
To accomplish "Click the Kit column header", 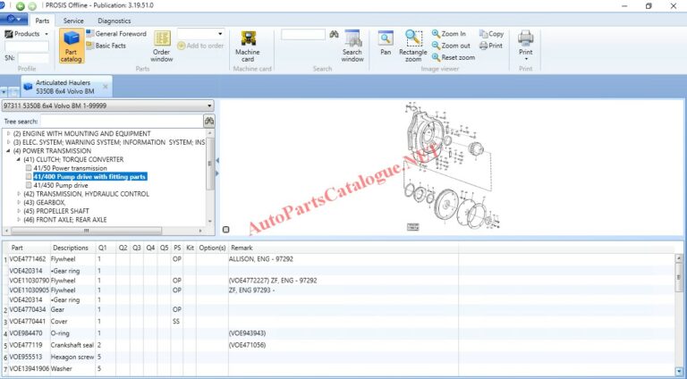I will (x=191, y=248).
